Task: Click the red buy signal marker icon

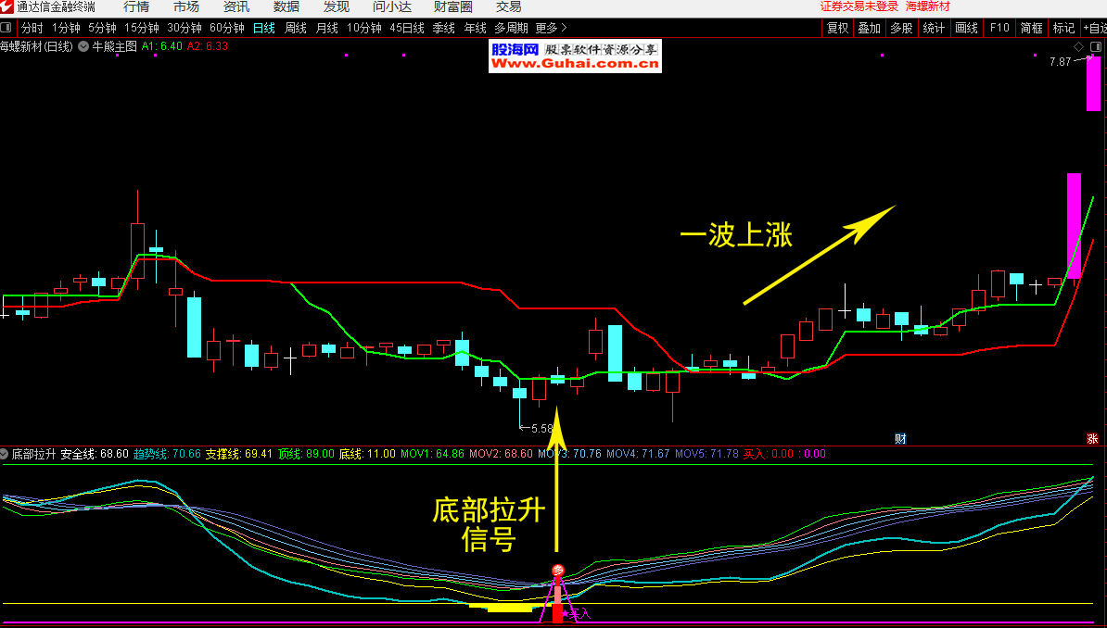Action: (x=557, y=571)
